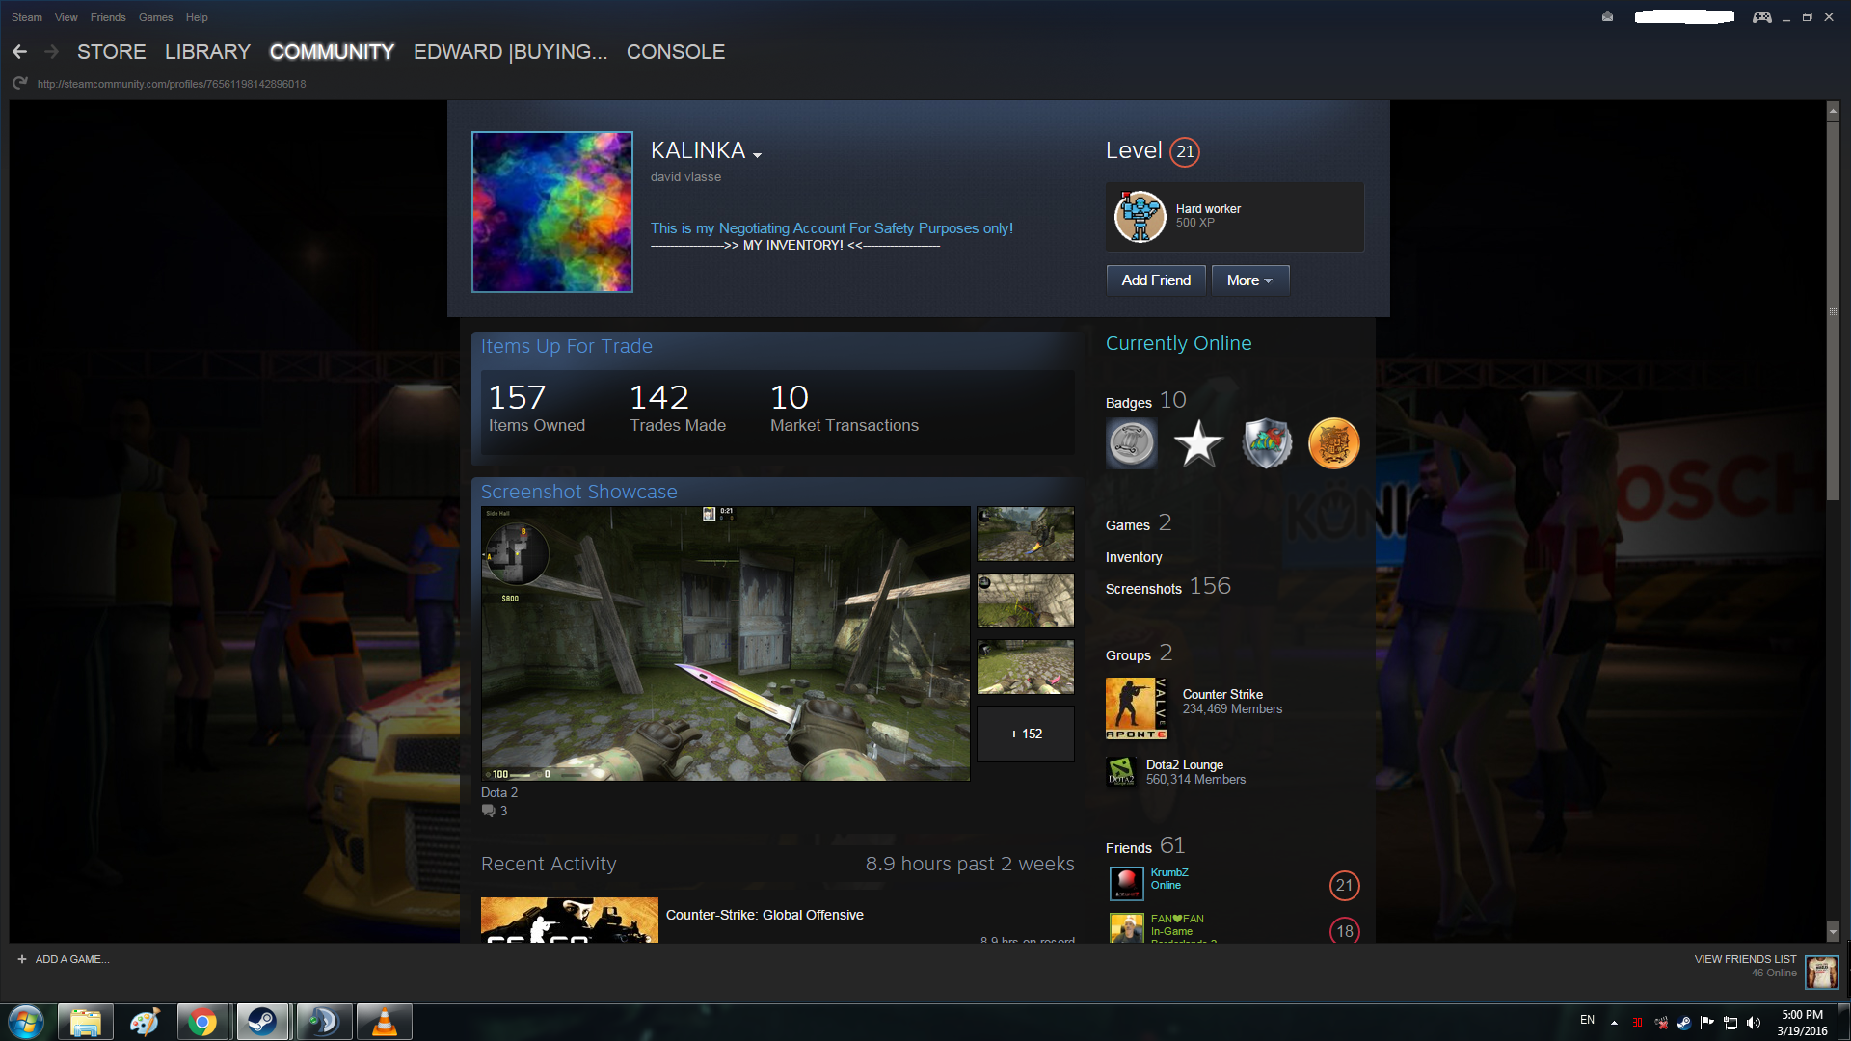1851x1041 pixels.
Task: Open the Badges 10 link
Action: (1146, 401)
